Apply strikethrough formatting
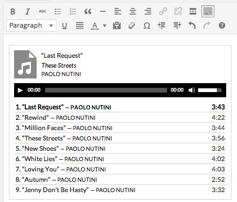The width and height of the screenshot is (237, 202). click(43, 11)
